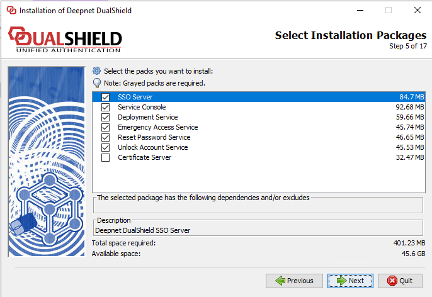Viewport: 432px width, 297px height.
Task: Close the installation window
Action: 417,11
